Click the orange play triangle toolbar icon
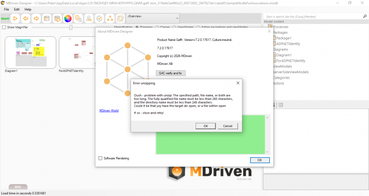 click(x=15, y=18)
